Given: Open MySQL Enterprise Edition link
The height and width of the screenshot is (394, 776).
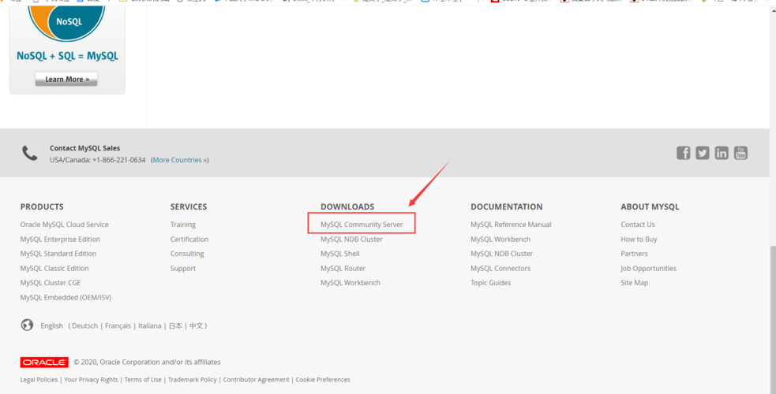Looking at the screenshot, I should 60,240.
